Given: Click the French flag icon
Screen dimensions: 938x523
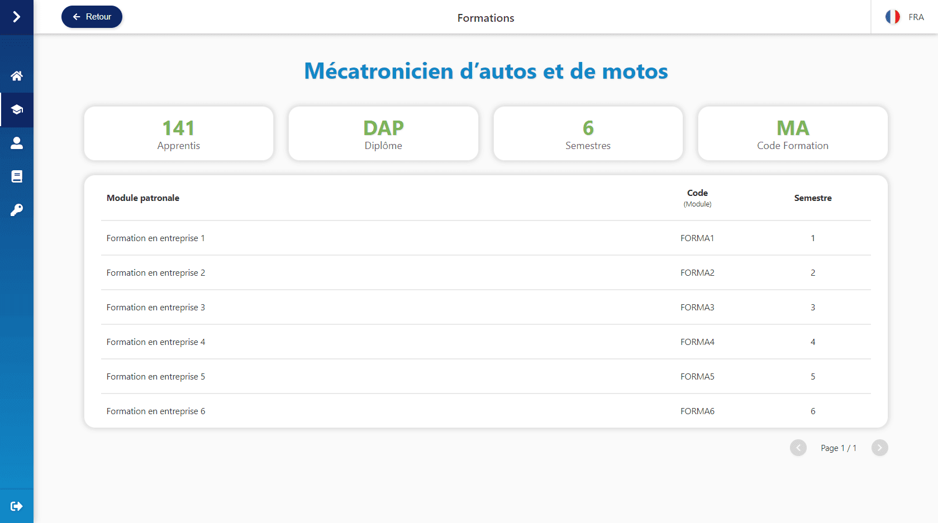Looking at the screenshot, I should 892,17.
